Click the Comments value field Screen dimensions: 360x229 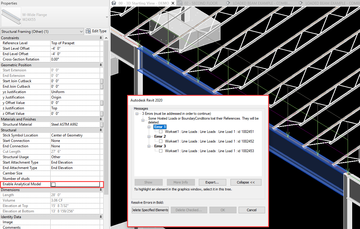pos(75,227)
